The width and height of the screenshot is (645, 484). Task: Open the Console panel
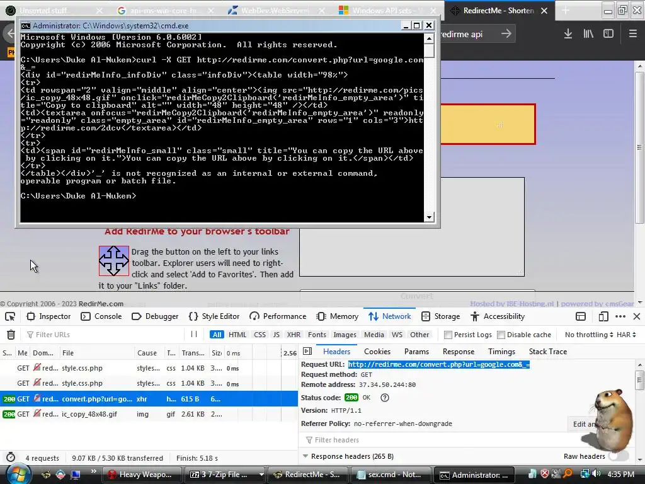click(101, 316)
